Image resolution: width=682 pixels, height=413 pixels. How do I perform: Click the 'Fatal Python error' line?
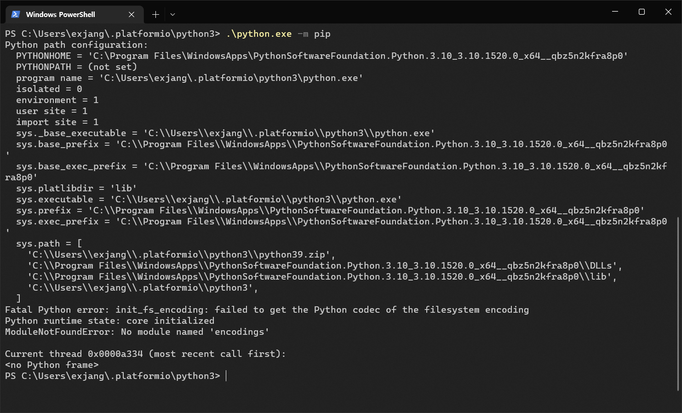[x=267, y=310]
